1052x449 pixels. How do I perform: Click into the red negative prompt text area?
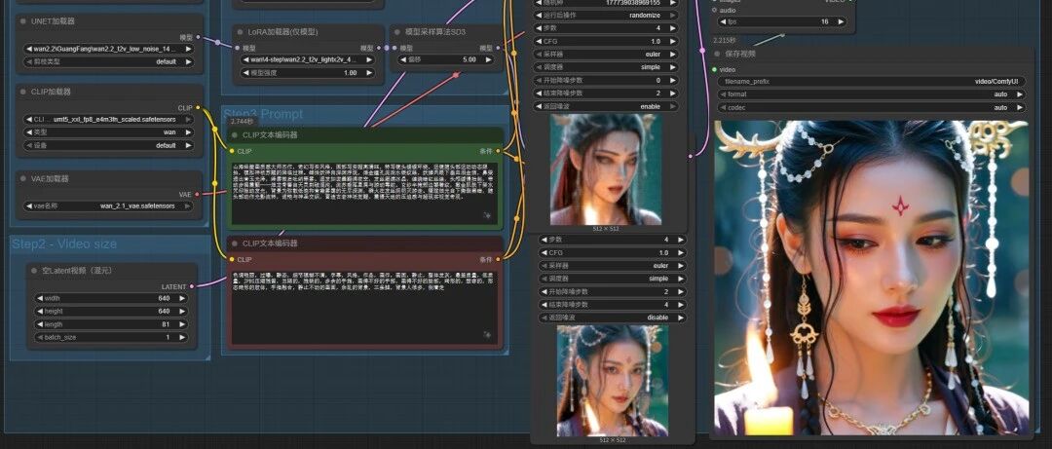pyautogui.click(x=364, y=307)
